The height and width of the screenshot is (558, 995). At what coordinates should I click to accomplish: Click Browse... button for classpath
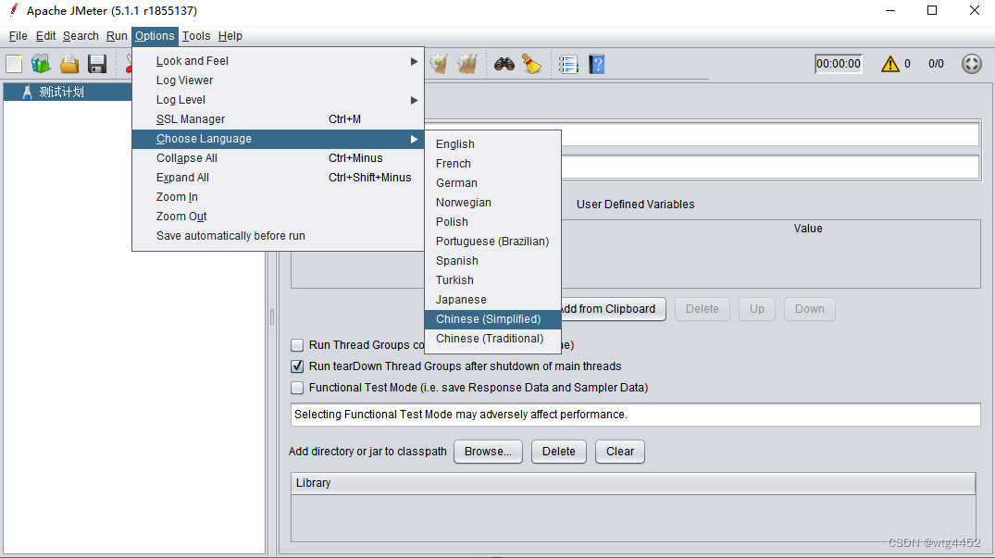coord(488,452)
